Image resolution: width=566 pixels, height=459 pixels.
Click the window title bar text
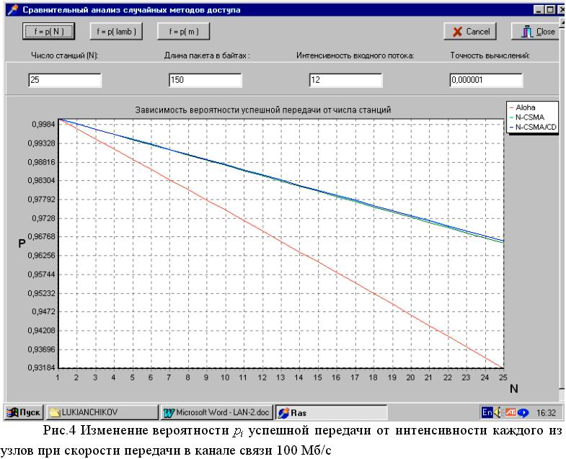pos(131,10)
